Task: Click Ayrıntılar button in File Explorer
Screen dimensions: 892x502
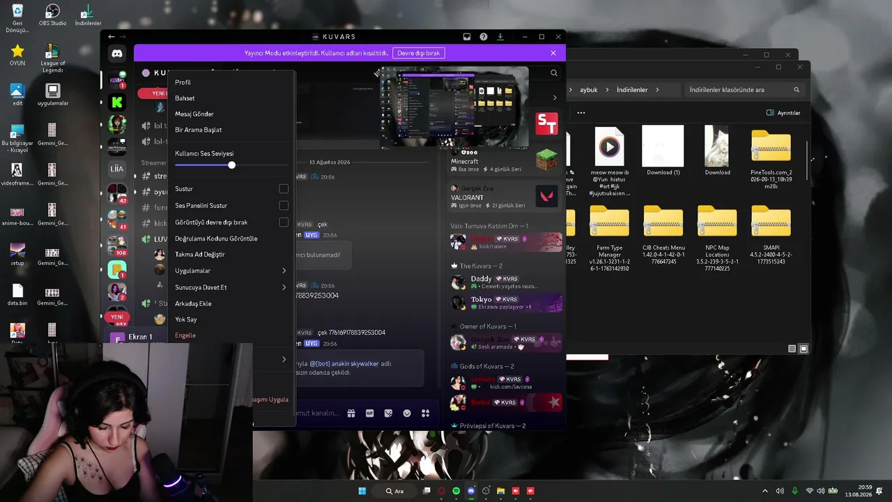Action: point(783,113)
